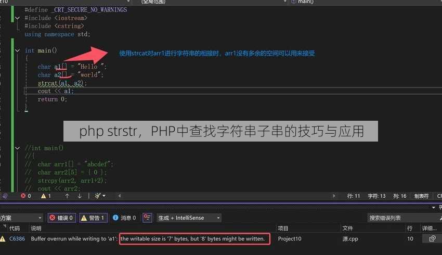Collapse the int main() function fold arrow
The height and width of the screenshot is (255, 442).
[x=18, y=50]
